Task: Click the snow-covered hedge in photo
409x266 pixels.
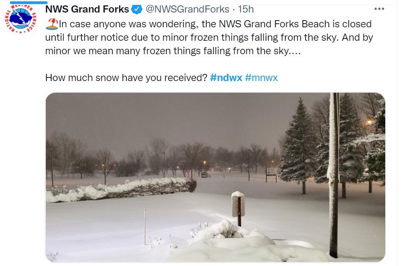Action: pos(121,189)
